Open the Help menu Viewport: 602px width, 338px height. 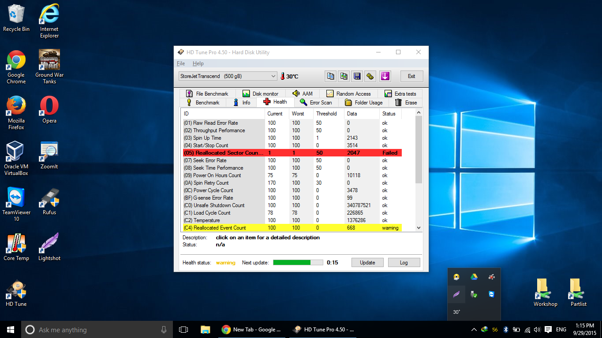198,63
